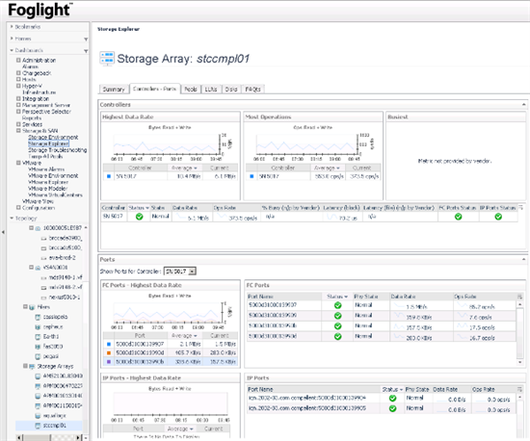Click the Earth1 filer icon in the topology tree
530x441 pixels.
click(x=38, y=337)
